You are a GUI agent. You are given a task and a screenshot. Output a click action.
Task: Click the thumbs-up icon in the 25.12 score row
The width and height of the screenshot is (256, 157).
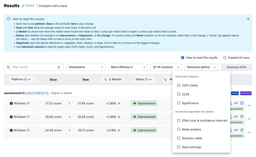click(x=135, y=130)
